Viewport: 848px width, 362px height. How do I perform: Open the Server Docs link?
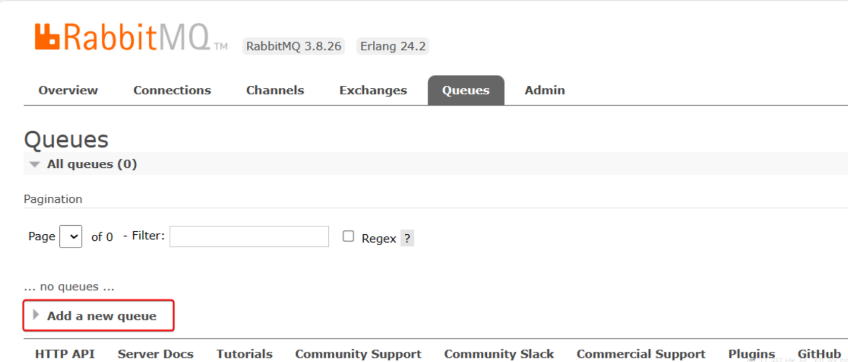tap(156, 354)
